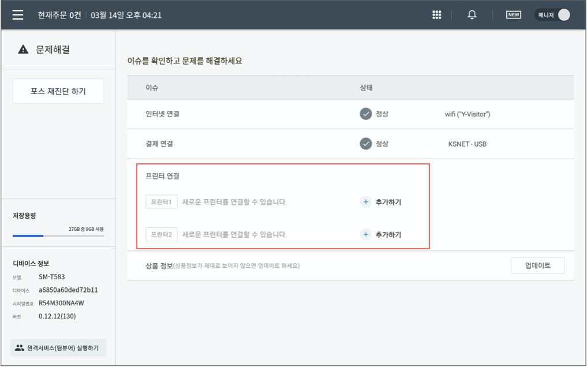Toggle the 매니저 manager switch
The image size is (587, 367).
click(552, 15)
